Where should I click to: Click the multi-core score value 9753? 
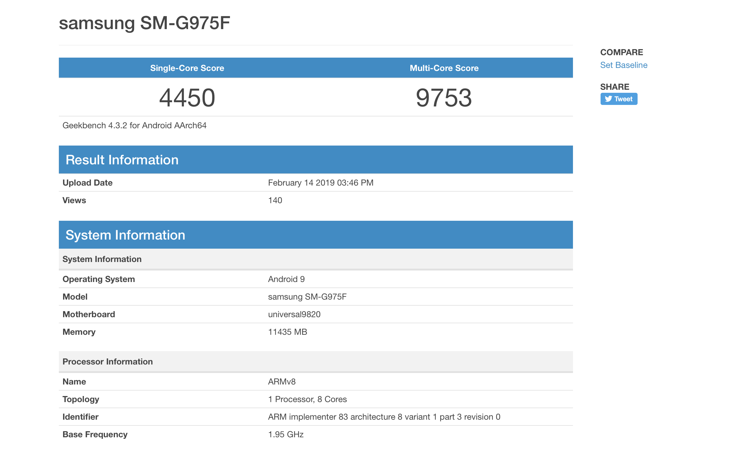(x=444, y=98)
